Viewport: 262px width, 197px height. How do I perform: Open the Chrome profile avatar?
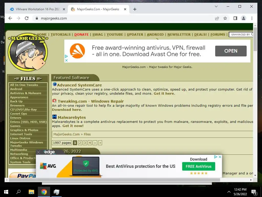244,18
